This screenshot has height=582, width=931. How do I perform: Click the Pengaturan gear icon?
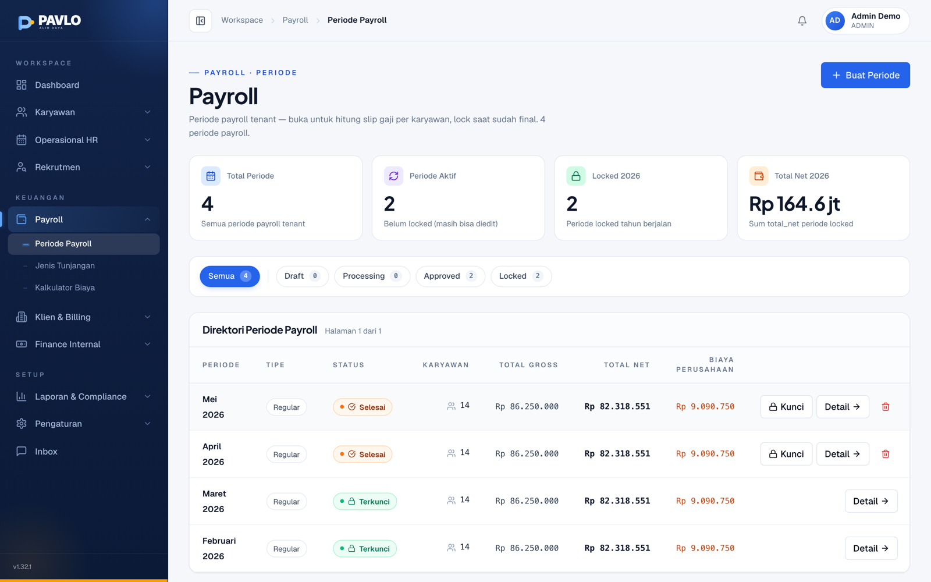coord(22,424)
